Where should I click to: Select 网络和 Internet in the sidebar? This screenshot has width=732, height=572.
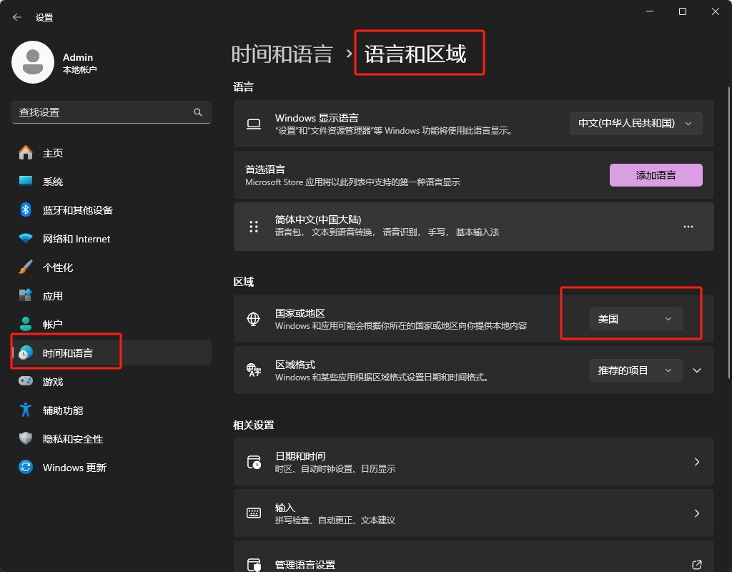(x=112, y=239)
